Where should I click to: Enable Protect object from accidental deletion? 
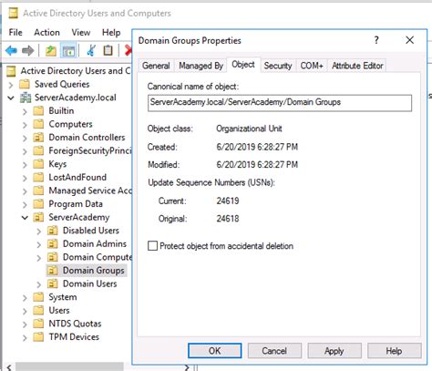(x=152, y=245)
